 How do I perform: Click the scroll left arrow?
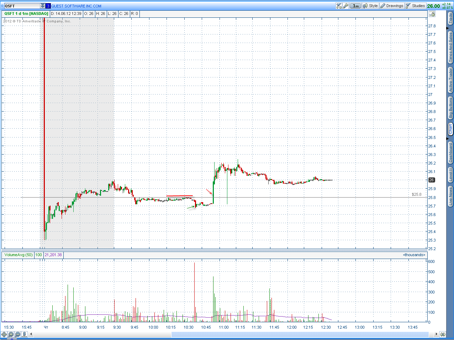[x=31, y=334]
